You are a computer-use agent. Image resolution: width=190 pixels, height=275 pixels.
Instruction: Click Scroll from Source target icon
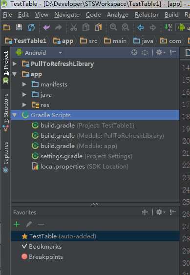point(134,52)
